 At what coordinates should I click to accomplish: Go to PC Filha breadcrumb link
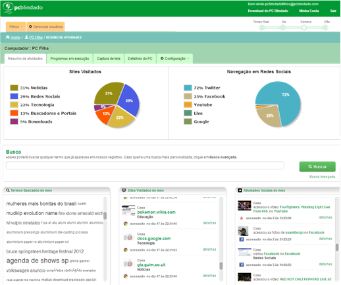pos(36,38)
